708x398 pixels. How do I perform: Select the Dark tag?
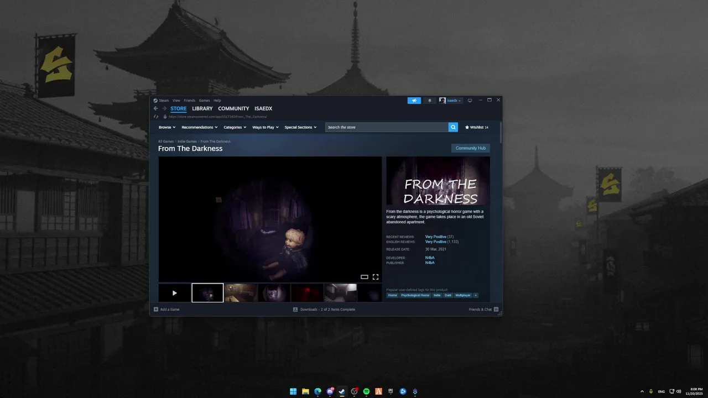point(448,295)
